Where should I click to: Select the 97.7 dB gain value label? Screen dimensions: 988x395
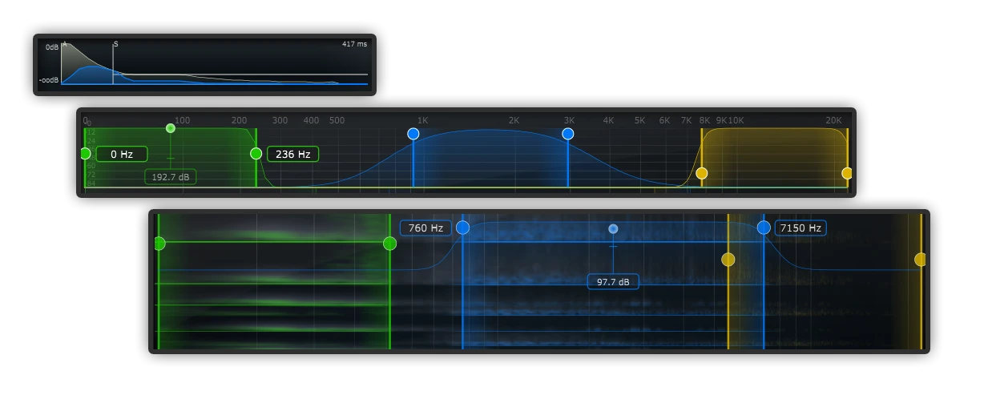click(613, 282)
